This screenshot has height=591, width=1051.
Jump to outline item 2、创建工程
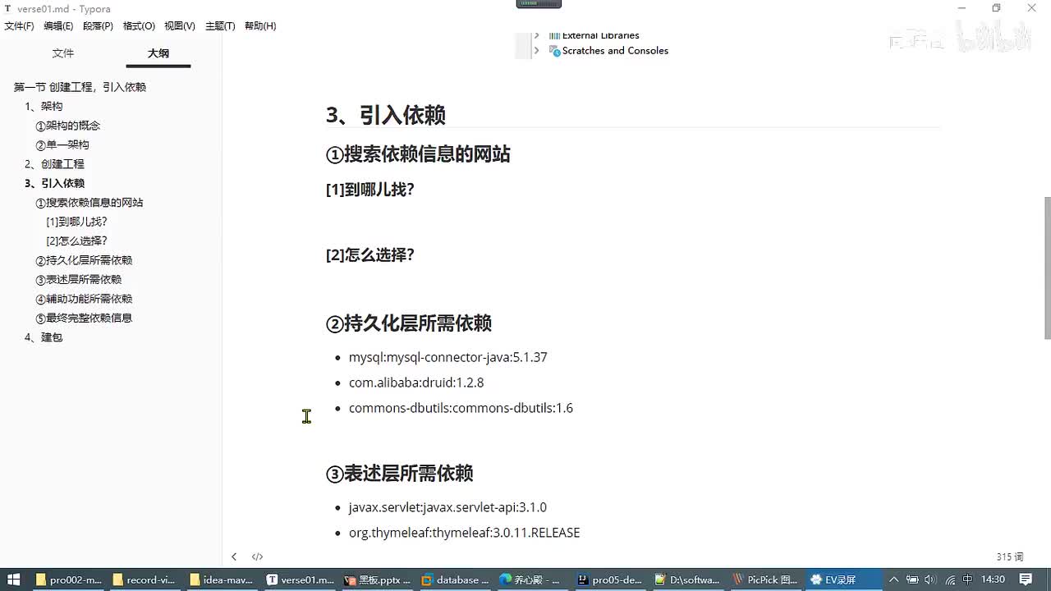pyautogui.click(x=54, y=164)
